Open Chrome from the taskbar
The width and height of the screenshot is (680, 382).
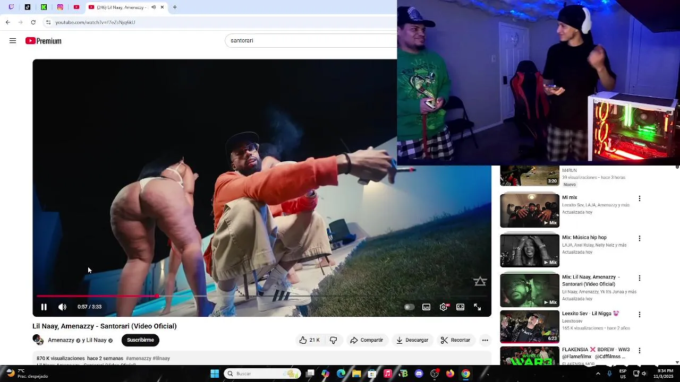pyautogui.click(x=465, y=374)
